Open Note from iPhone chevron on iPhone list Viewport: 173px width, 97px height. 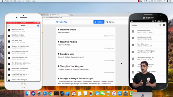(x=38, y=30)
